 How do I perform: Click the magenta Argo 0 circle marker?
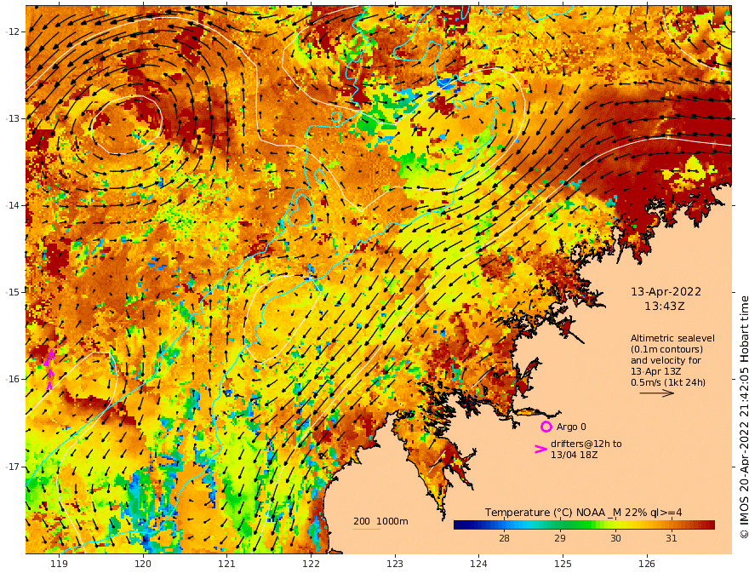(546, 427)
